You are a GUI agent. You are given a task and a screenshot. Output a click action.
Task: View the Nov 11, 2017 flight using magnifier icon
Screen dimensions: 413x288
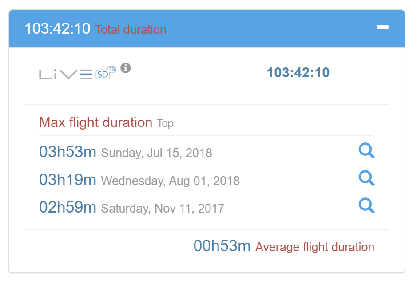366,206
